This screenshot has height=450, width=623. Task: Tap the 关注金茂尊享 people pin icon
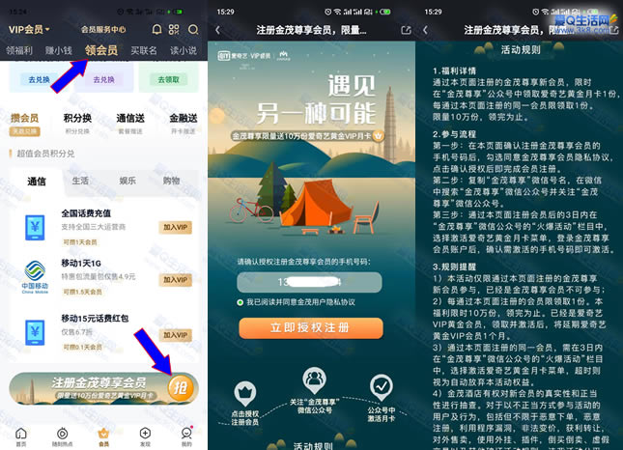[x=314, y=380]
